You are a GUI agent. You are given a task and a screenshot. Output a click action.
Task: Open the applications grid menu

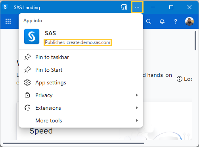[x=8, y=21]
